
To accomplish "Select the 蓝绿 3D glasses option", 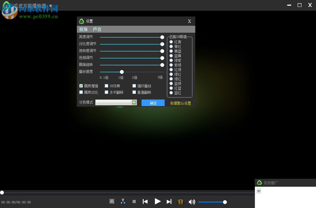I will pyautogui.click(x=171, y=84).
